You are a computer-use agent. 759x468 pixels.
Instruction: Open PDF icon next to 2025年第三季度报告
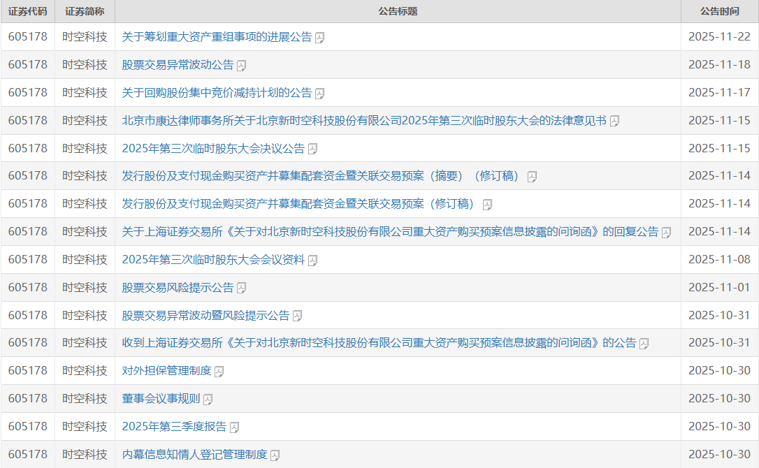pos(235,427)
